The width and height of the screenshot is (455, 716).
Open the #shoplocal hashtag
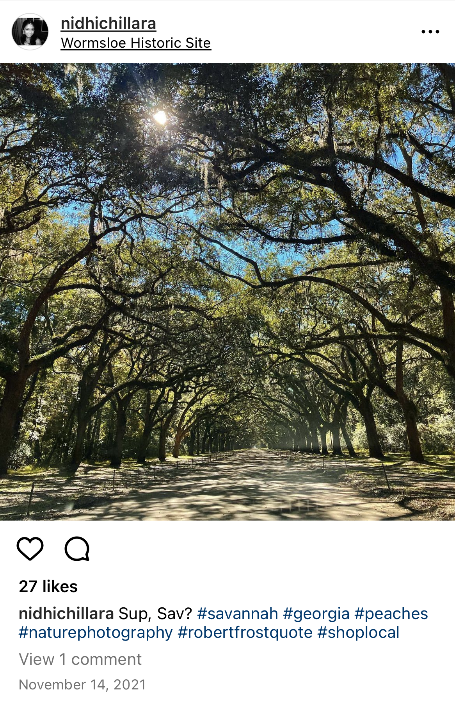click(358, 632)
